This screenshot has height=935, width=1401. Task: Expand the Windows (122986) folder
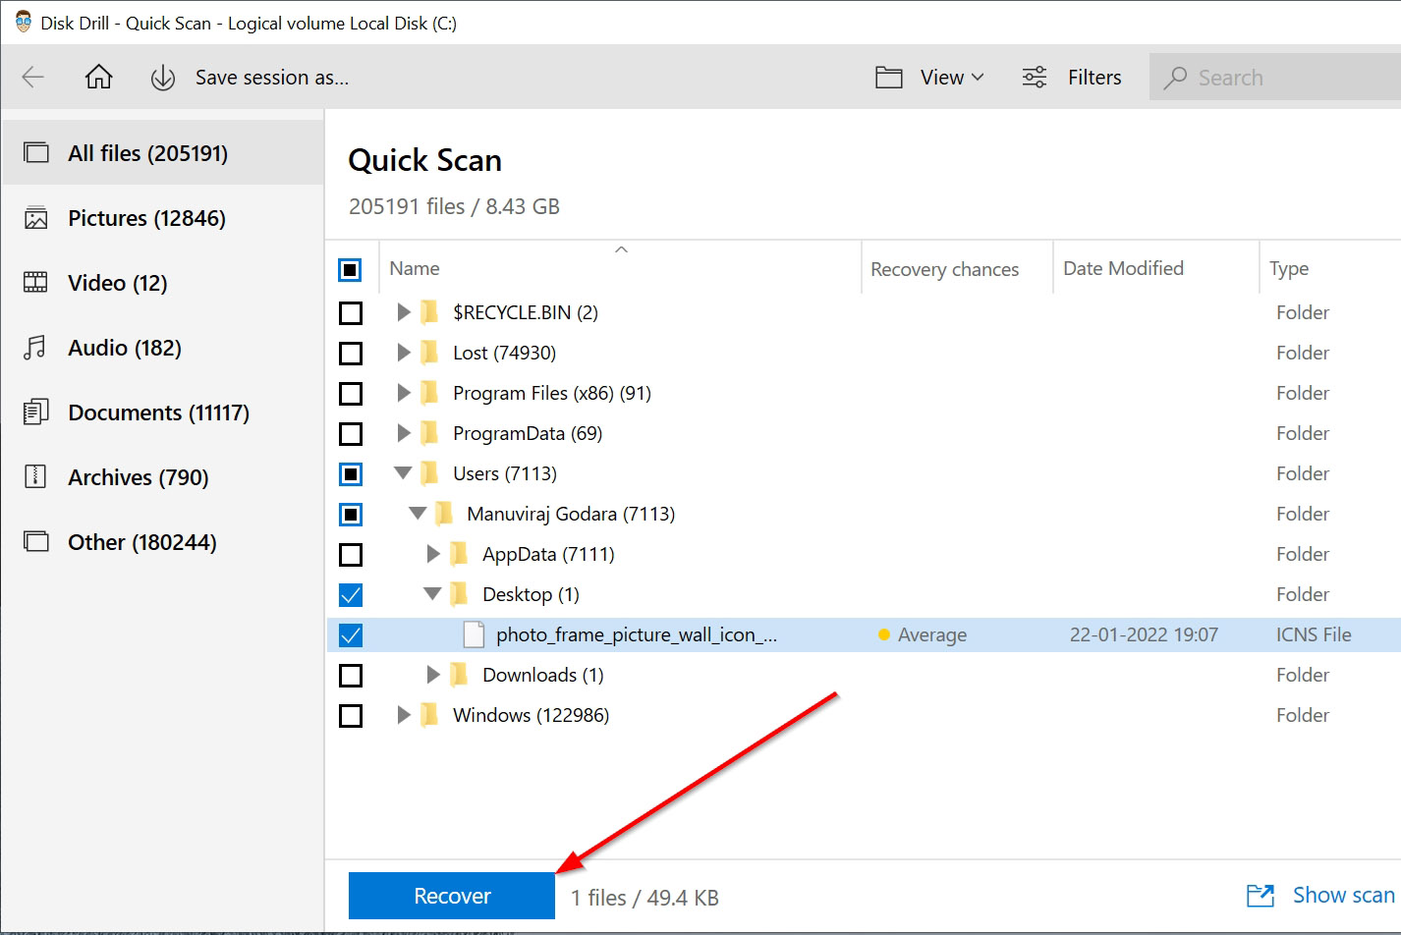404,715
